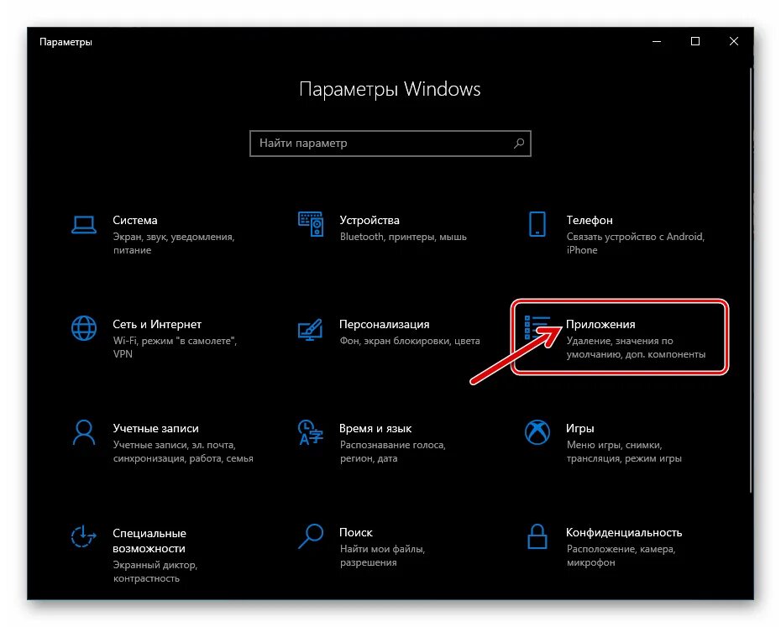Image resolution: width=781 pixels, height=627 pixels.
Task: Open the Учетные записи person icon
Action: point(84,432)
